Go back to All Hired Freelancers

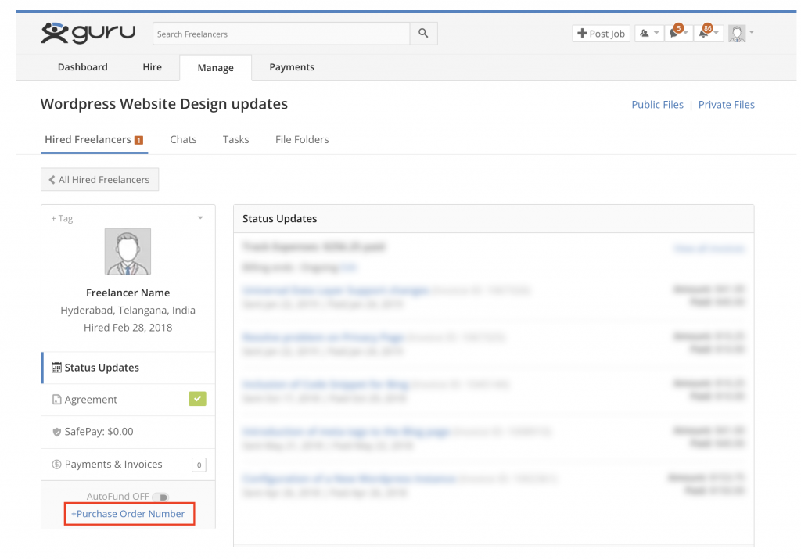click(x=99, y=179)
